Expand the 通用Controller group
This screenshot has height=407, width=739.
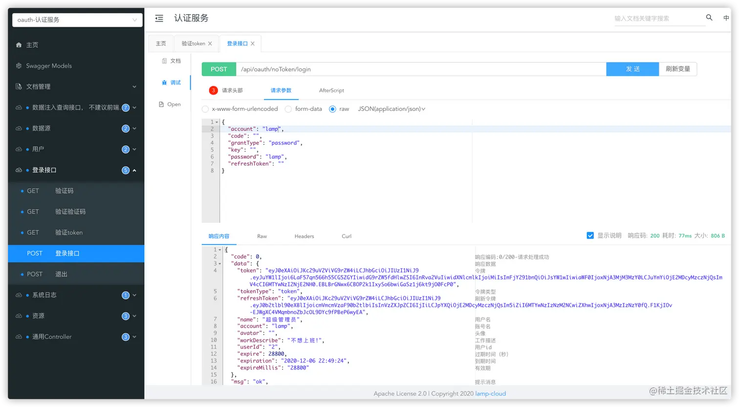pyautogui.click(x=134, y=337)
